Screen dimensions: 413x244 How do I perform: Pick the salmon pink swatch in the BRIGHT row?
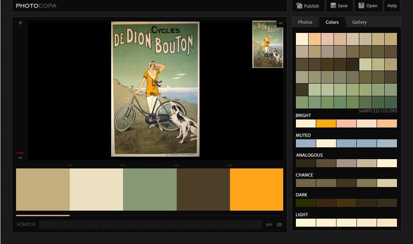click(x=346, y=124)
